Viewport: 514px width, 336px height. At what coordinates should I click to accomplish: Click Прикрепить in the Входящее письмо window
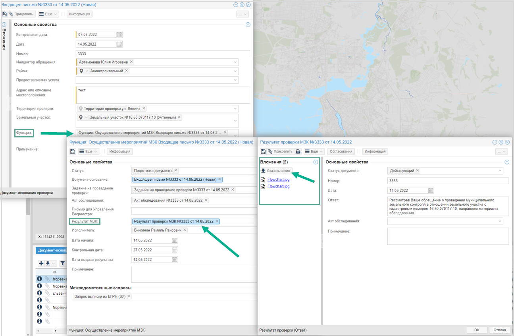coord(22,14)
